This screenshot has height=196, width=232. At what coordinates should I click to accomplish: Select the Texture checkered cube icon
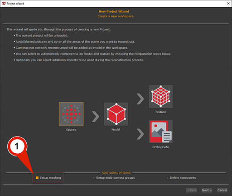pos(161,96)
